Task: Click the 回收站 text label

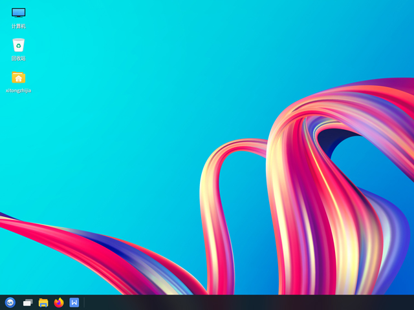Action: [x=19, y=58]
